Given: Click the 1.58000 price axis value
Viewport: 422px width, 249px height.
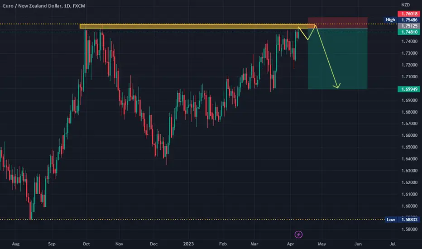Looking at the screenshot, I should click(x=409, y=230).
